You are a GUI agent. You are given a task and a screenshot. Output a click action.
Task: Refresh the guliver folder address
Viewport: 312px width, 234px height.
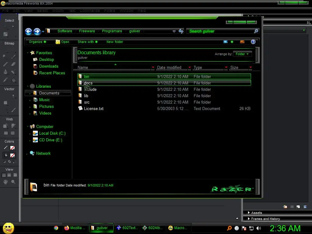click(x=181, y=31)
